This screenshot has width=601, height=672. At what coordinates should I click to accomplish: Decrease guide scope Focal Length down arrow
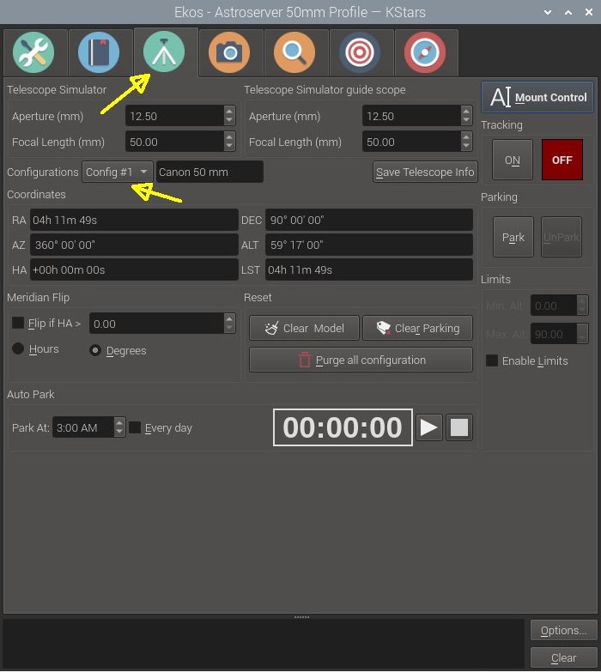(466, 147)
